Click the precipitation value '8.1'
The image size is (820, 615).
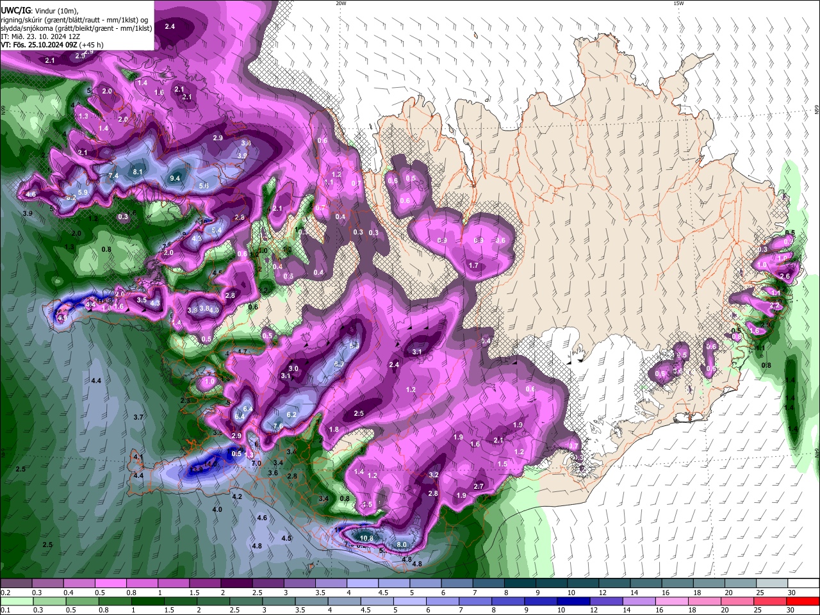click(138, 172)
